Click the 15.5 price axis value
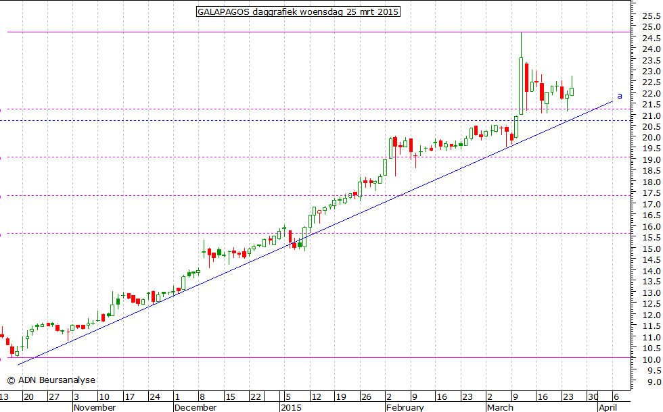This screenshot has height=412, width=663. pos(651,238)
